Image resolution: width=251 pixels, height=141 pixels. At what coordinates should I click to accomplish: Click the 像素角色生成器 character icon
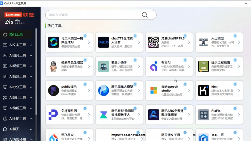(53, 66)
